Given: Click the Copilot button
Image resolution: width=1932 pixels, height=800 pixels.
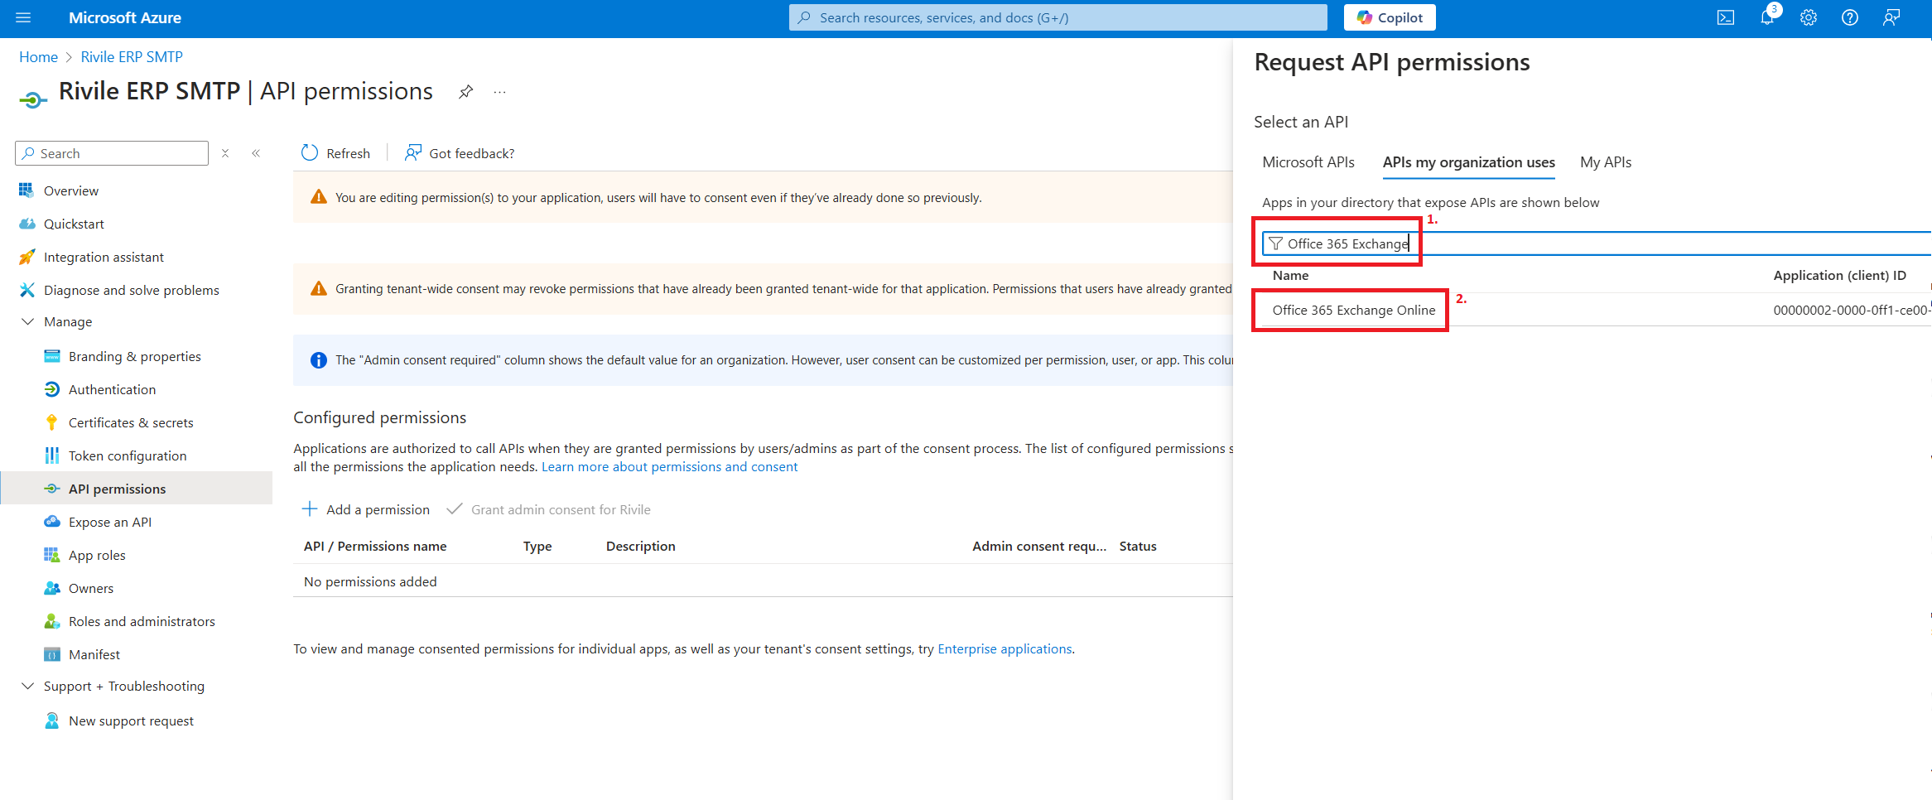Looking at the screenshot, I should point(1389,17).
